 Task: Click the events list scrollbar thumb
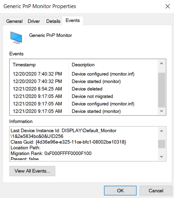point(161,90)
